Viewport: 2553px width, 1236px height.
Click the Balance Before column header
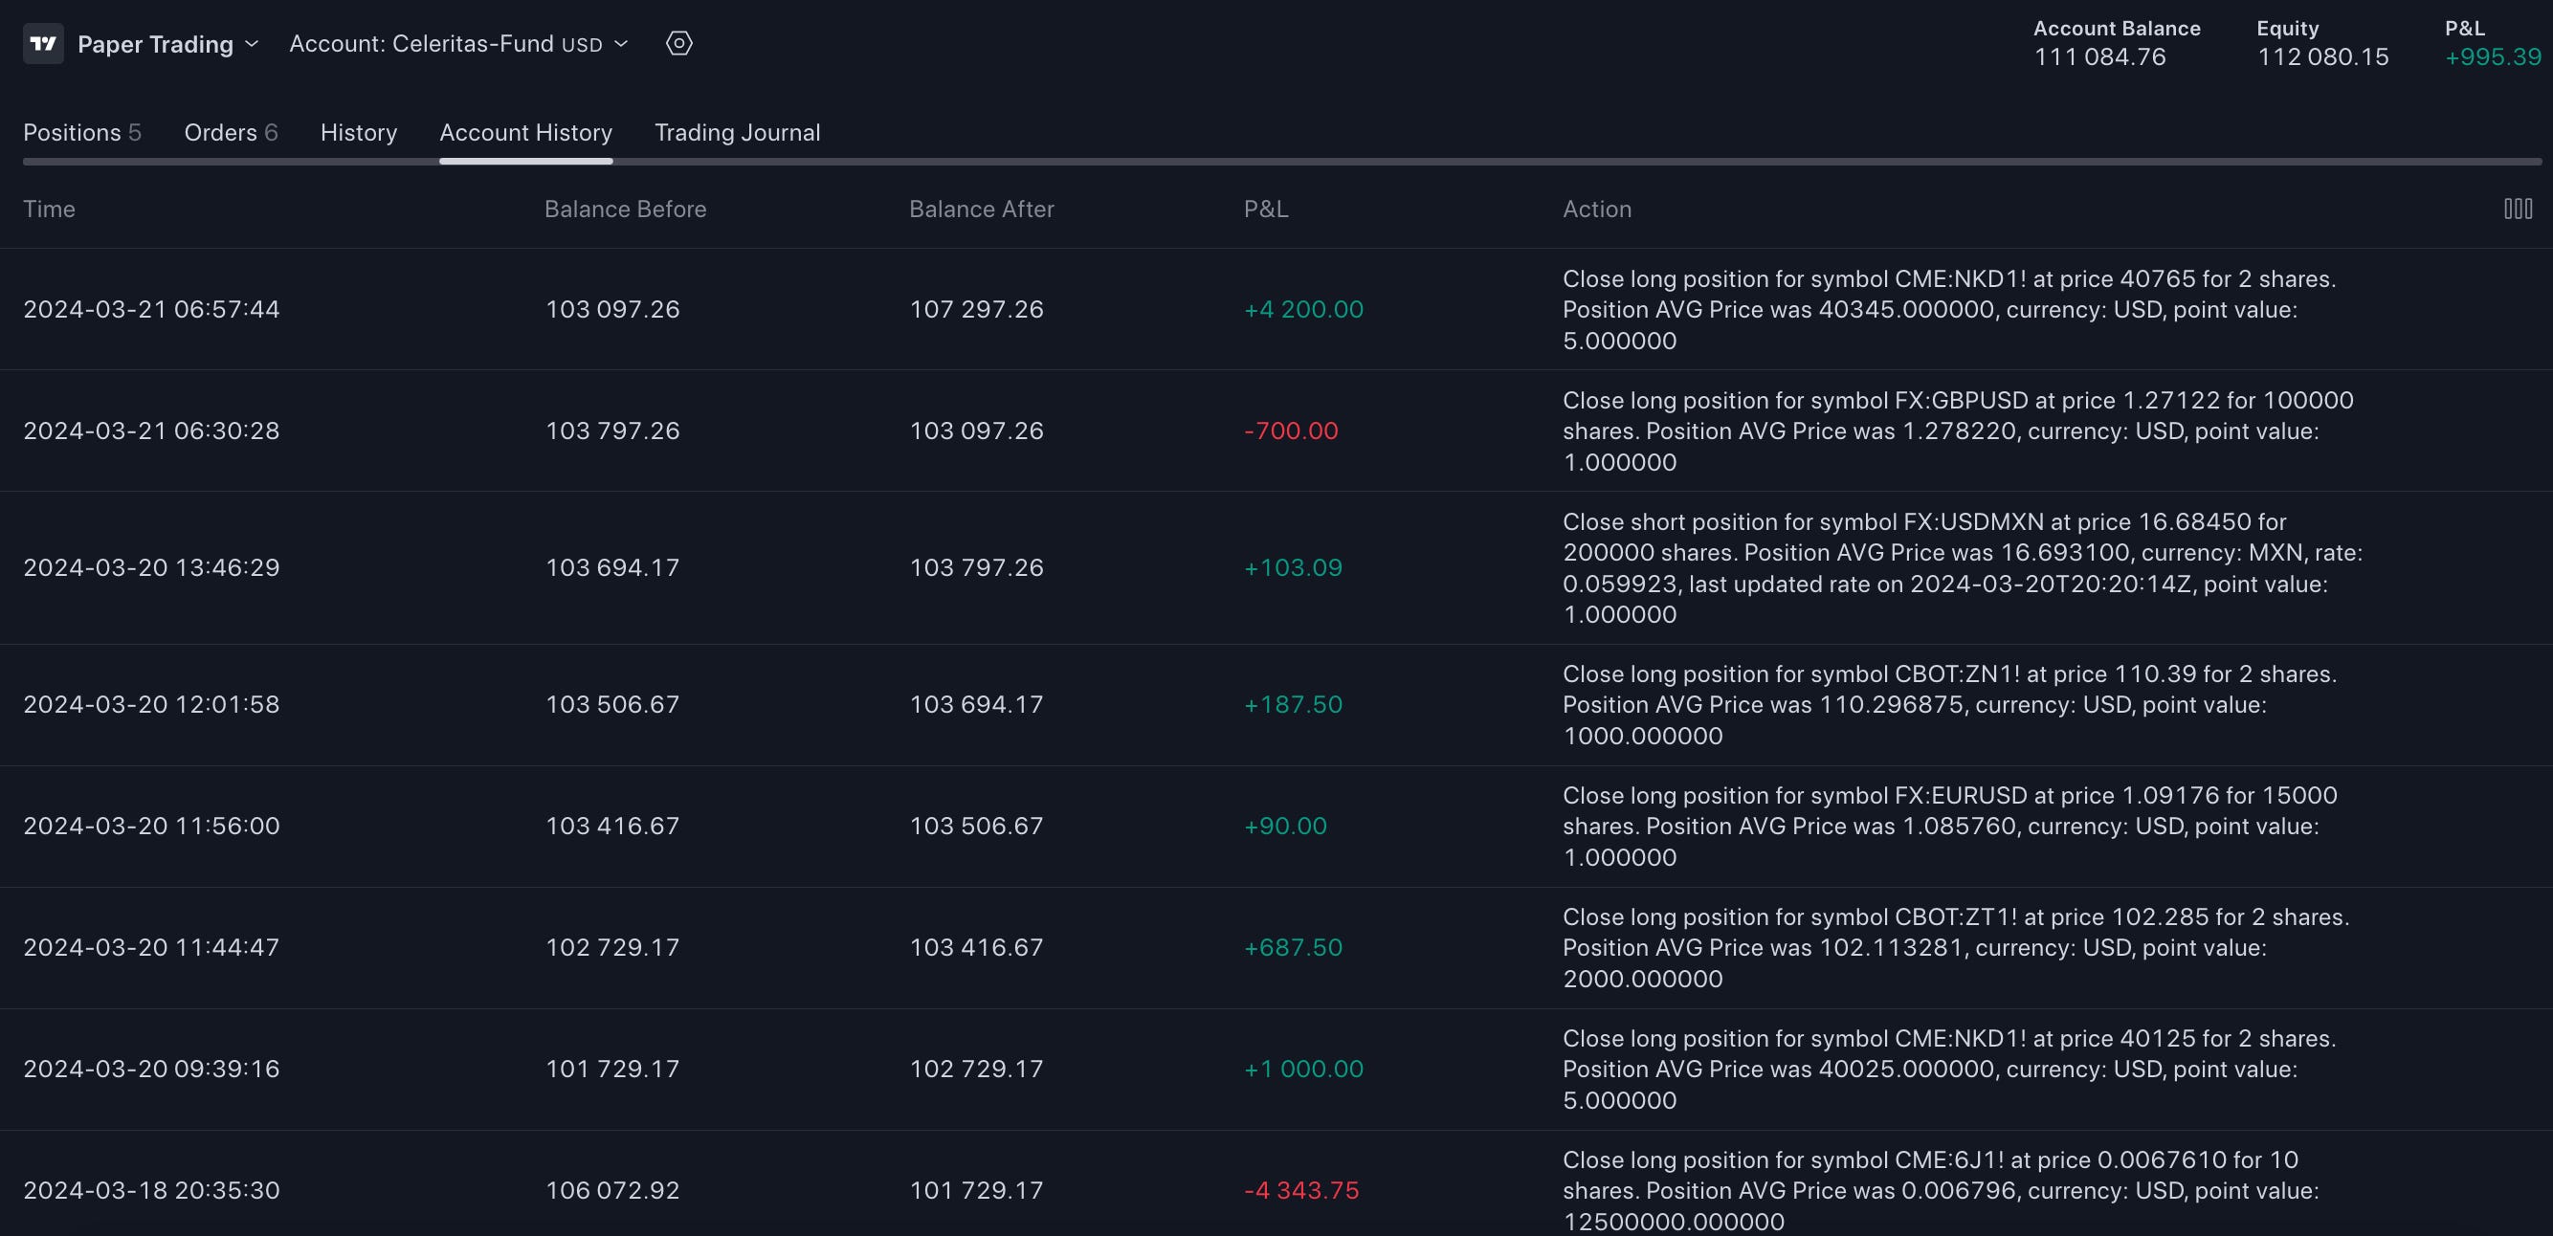pos(624,210)
